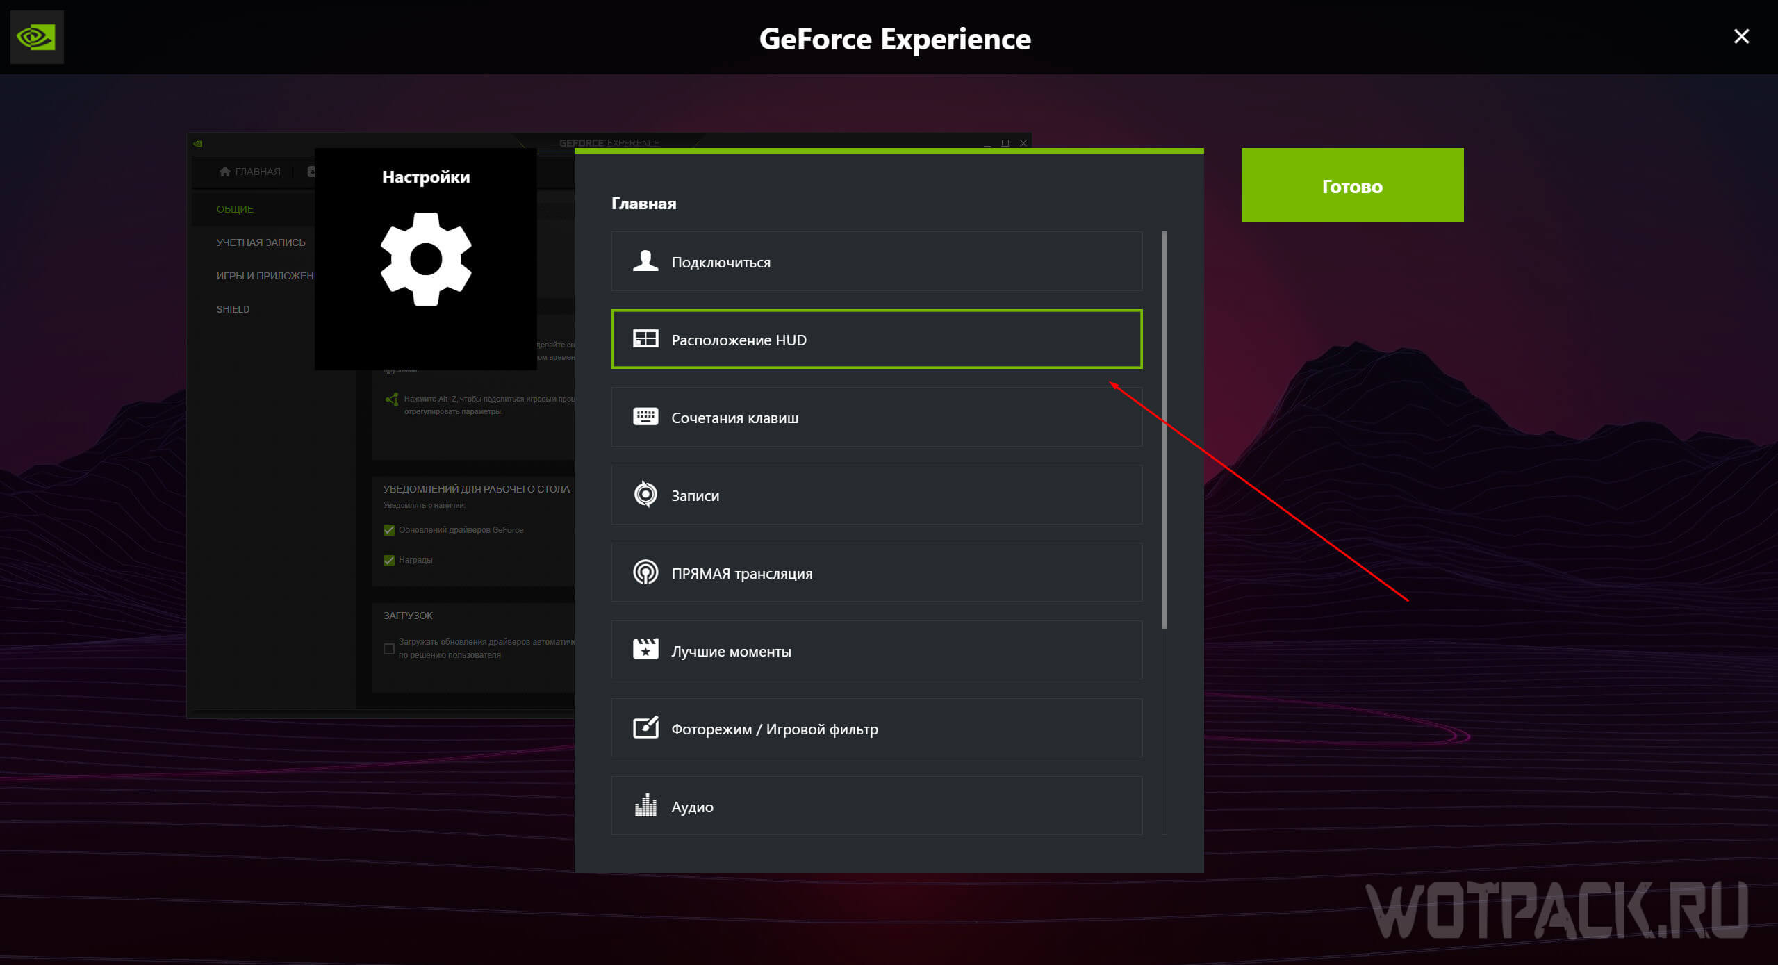Image resolution: width=1778 pixels, height=965 pixels.
Task: Click the photo mode filter icon
Action: point(645,728)
